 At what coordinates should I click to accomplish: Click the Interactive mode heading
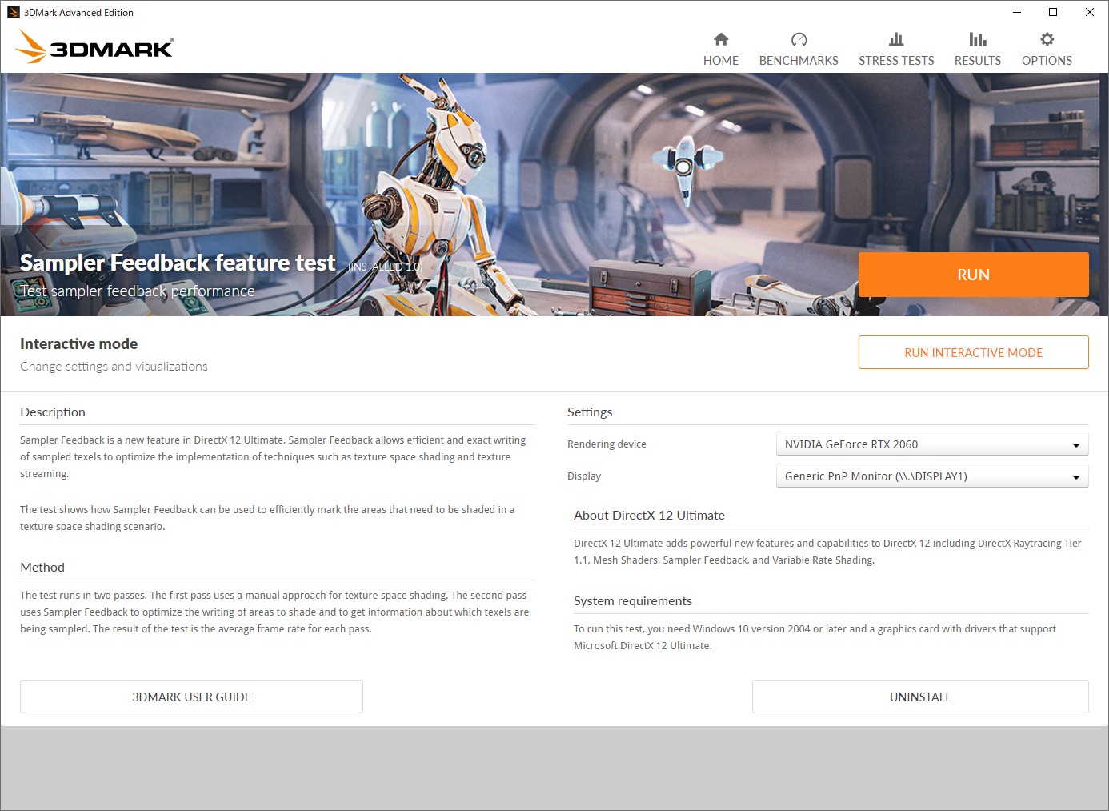(x=78, y=344)
